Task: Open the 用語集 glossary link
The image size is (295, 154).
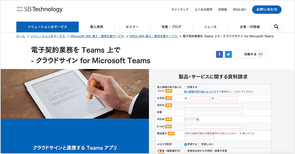Action: (x=223, y=9)
